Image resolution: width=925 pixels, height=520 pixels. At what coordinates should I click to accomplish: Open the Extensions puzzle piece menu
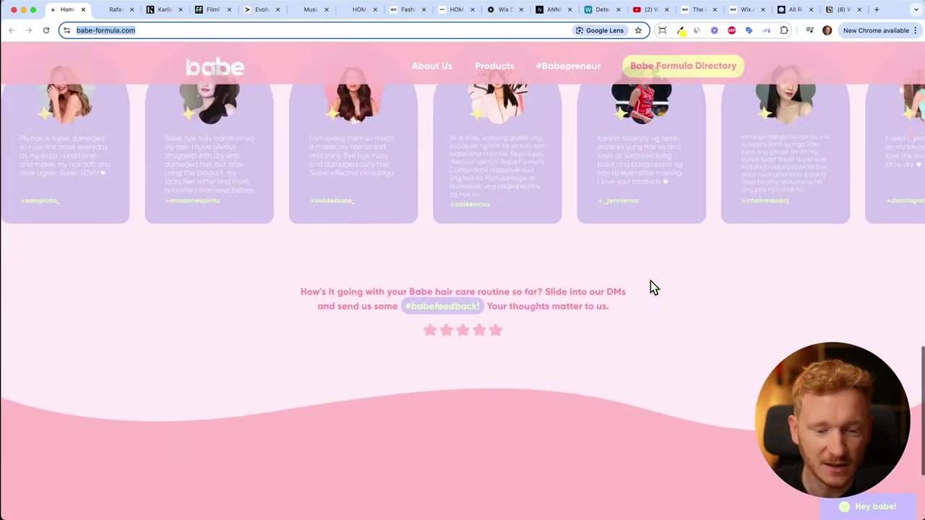(x=784, y=30)
